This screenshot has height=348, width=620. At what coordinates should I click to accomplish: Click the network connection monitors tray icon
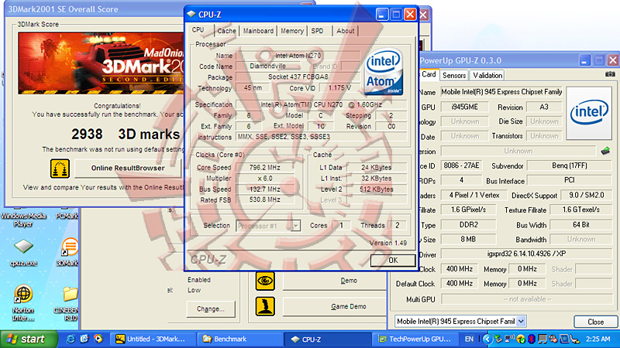(542, 339)
